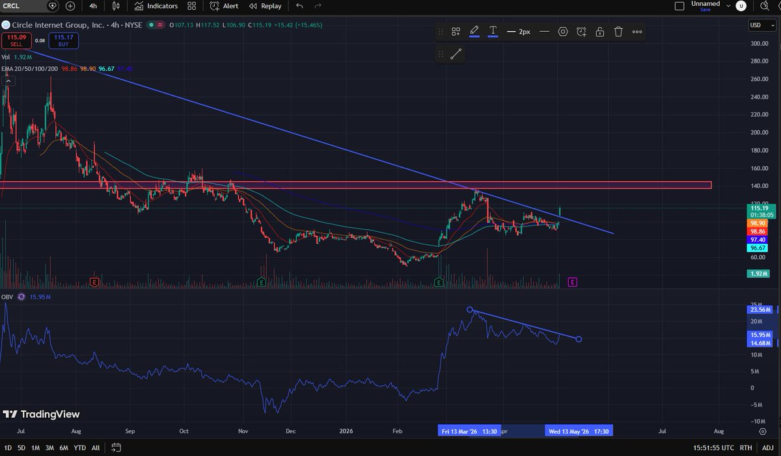781x456 pixels.
Task: Click the red earnings E marker in August
Action: [x=94, y=282]
